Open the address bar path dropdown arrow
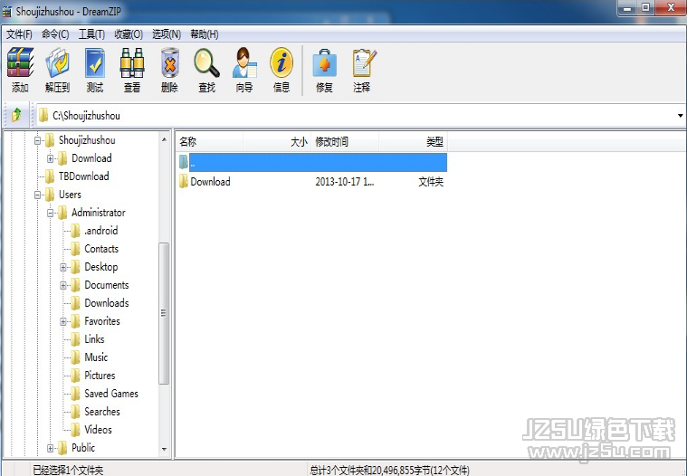The image size is (687, 476). [x=680, y=116]
